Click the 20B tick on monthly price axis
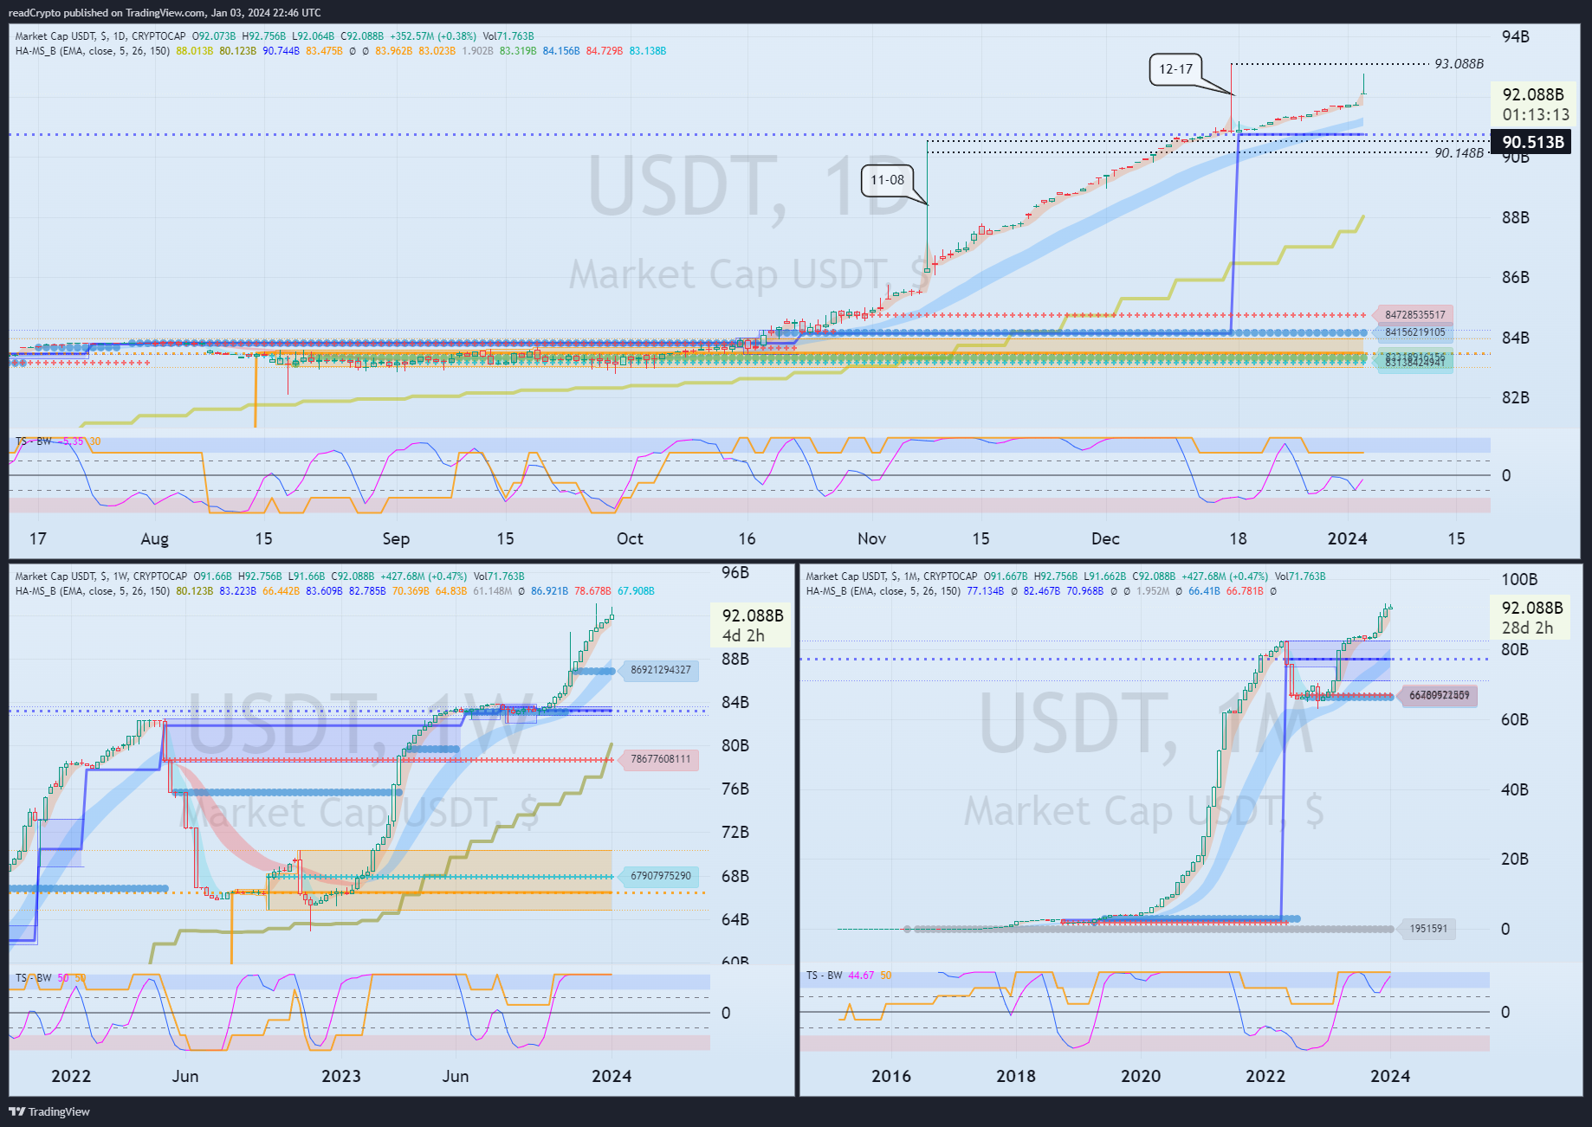 (1514, 859)
